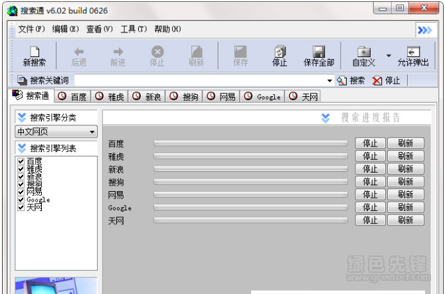The width and height of the screenshot is (445, 294).
Task: Click the 百度 search progress bar
Action: pyautogui.click(x=250, y=143)
